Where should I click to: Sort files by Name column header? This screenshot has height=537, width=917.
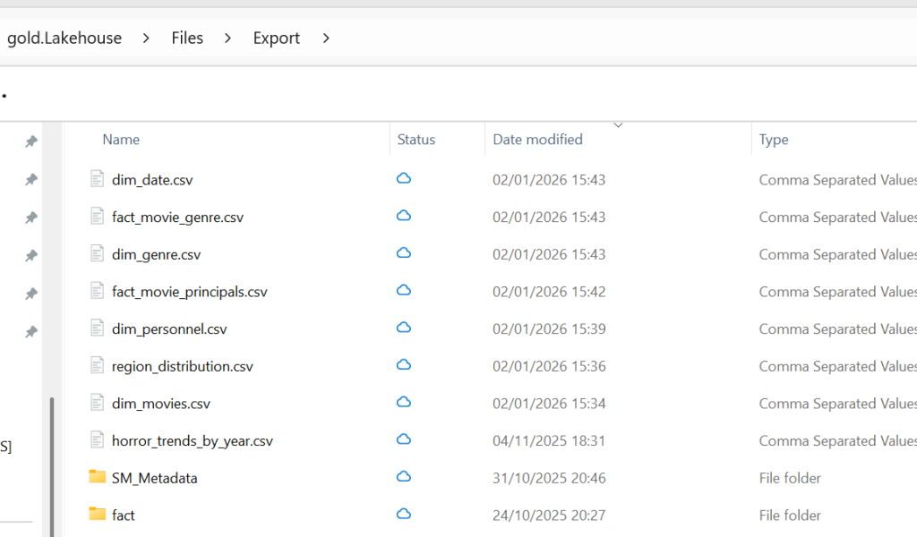[x=121, y=140]
